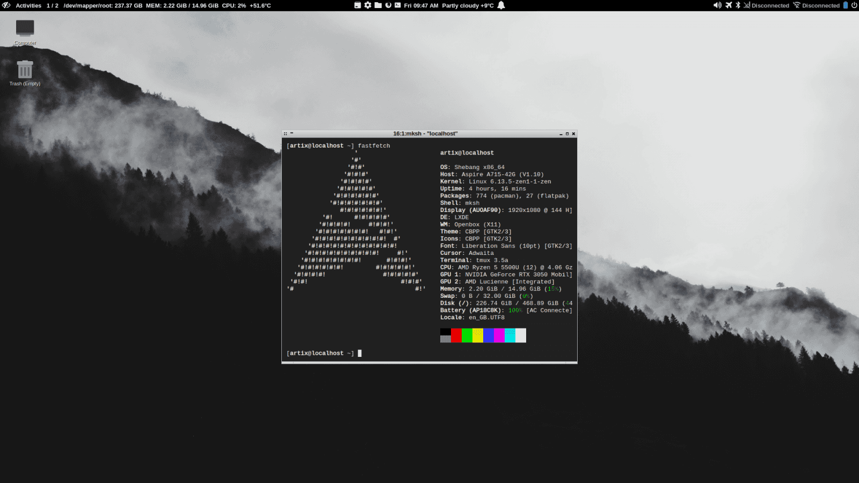Maximize the terminal window
This screenshot has height=483, width=859.
pyautogui.click(x=567, y=134)
